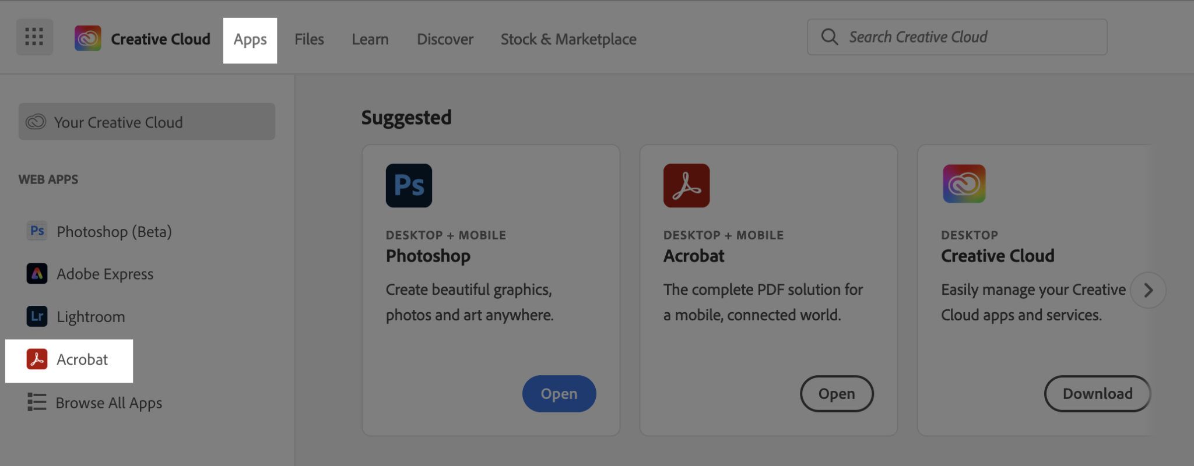Open the app switcher grid icon
Image resolution: width=1194 pixels, height=466 pixels.
[x=34, y=37]
